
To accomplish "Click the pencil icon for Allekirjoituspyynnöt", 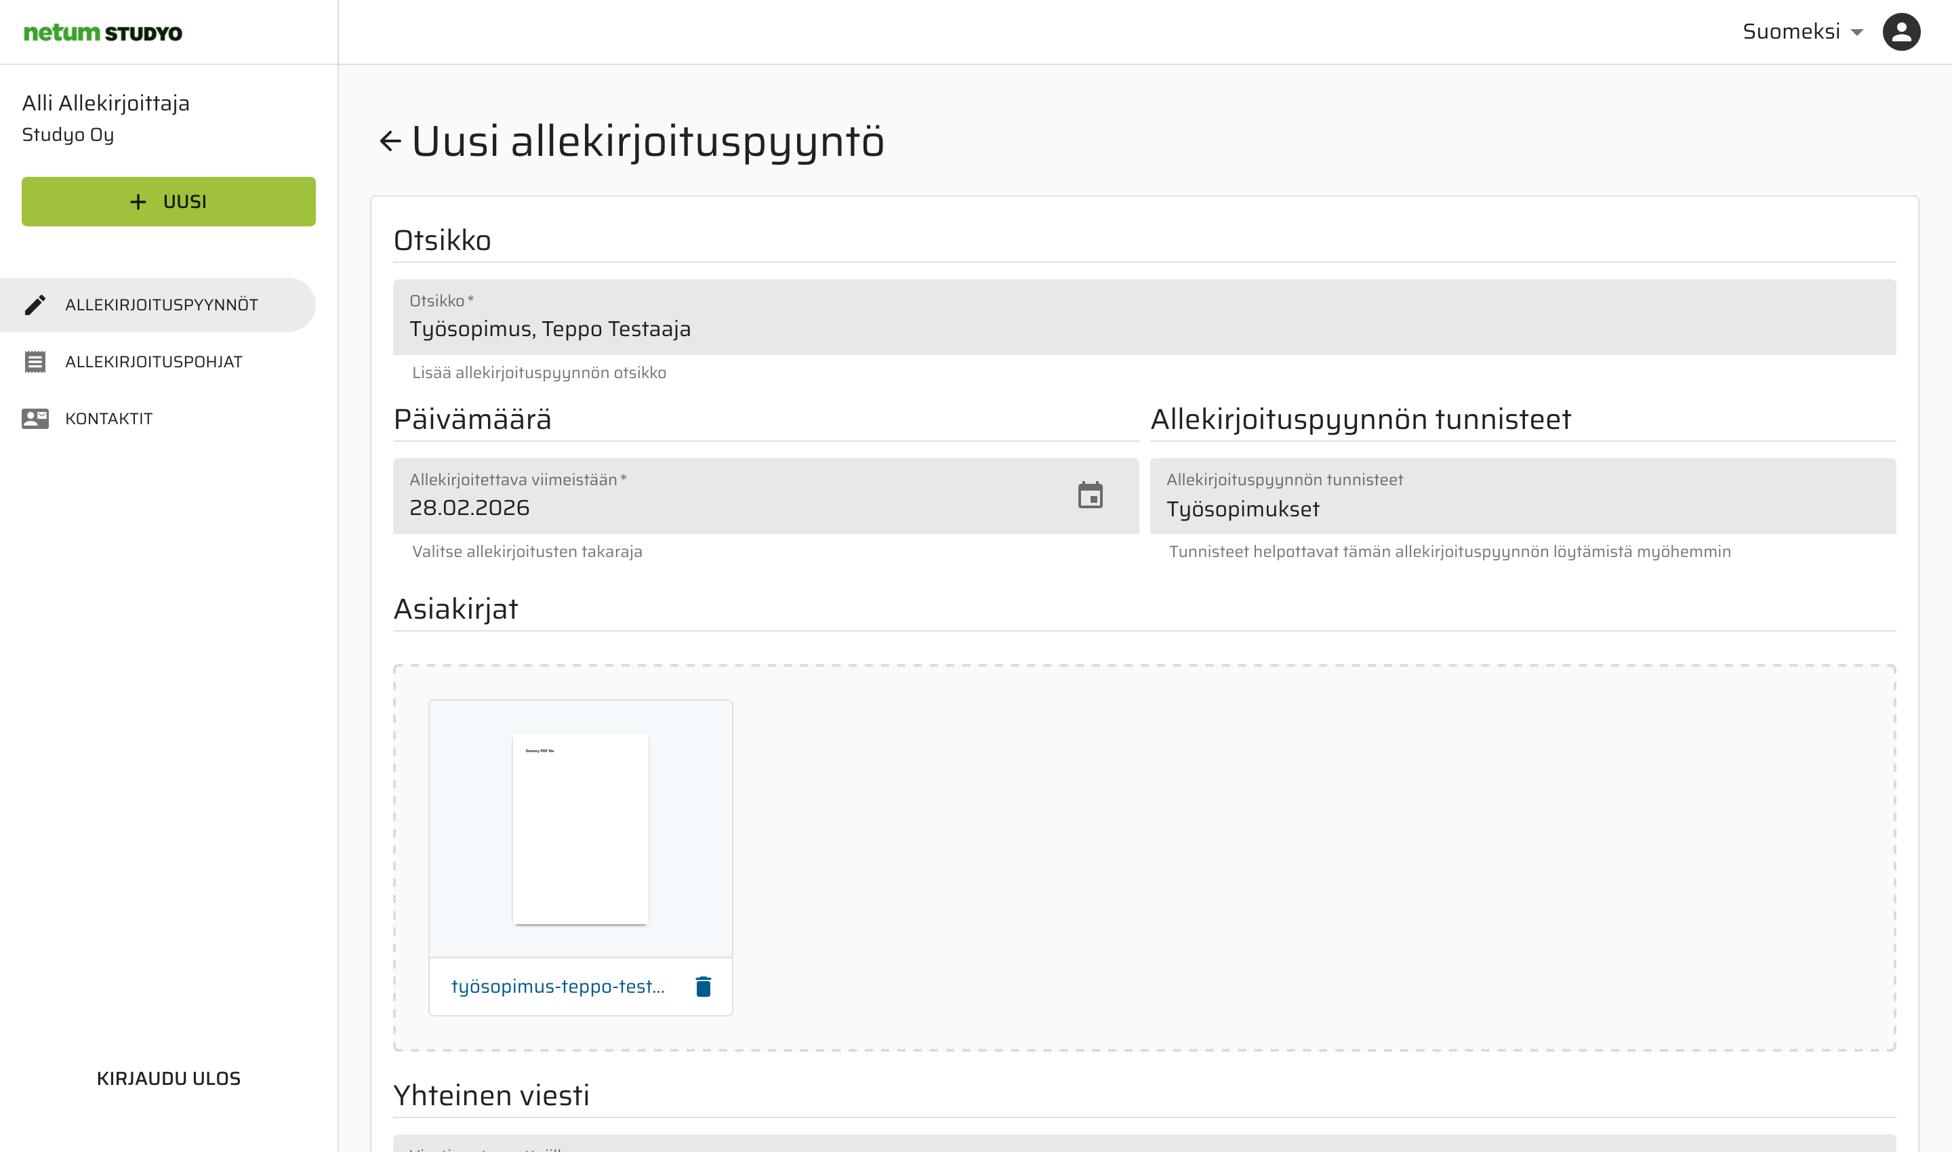I will 35,305.
